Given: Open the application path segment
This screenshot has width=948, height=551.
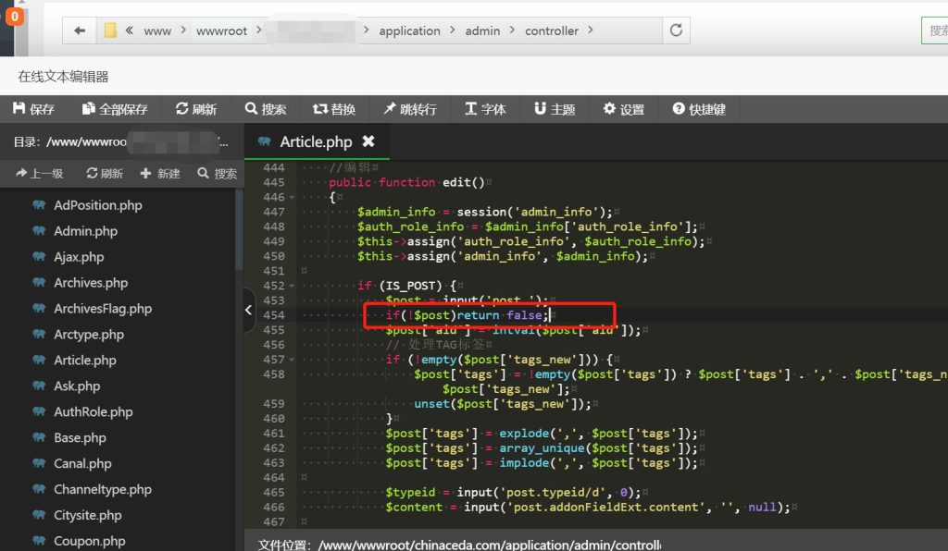Looking at the screenshot, I should click(x=409, y=31).
